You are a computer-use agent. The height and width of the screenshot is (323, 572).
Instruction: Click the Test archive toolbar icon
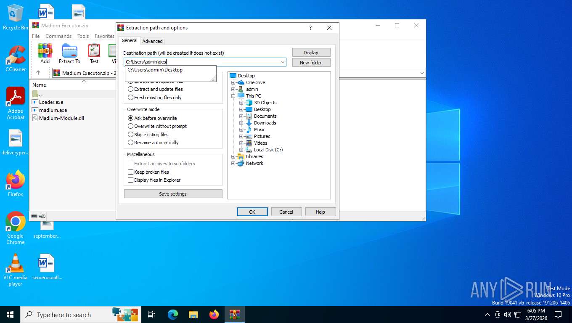tap(94, 53)
